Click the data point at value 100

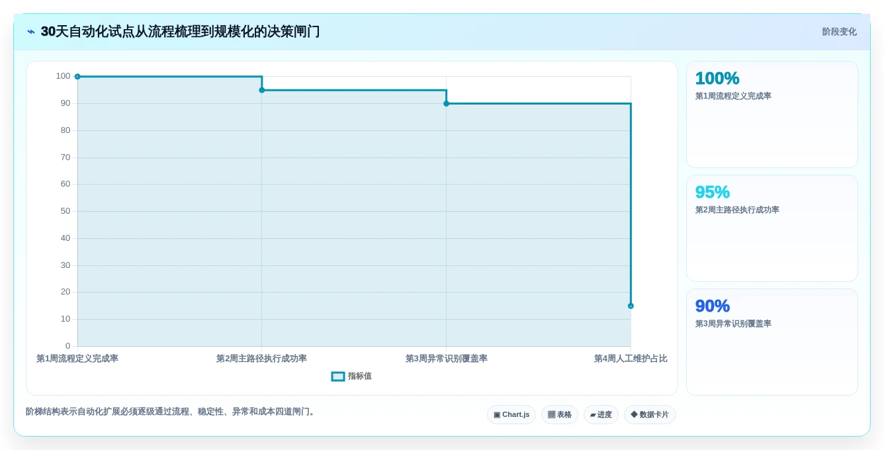coord(77,77)
